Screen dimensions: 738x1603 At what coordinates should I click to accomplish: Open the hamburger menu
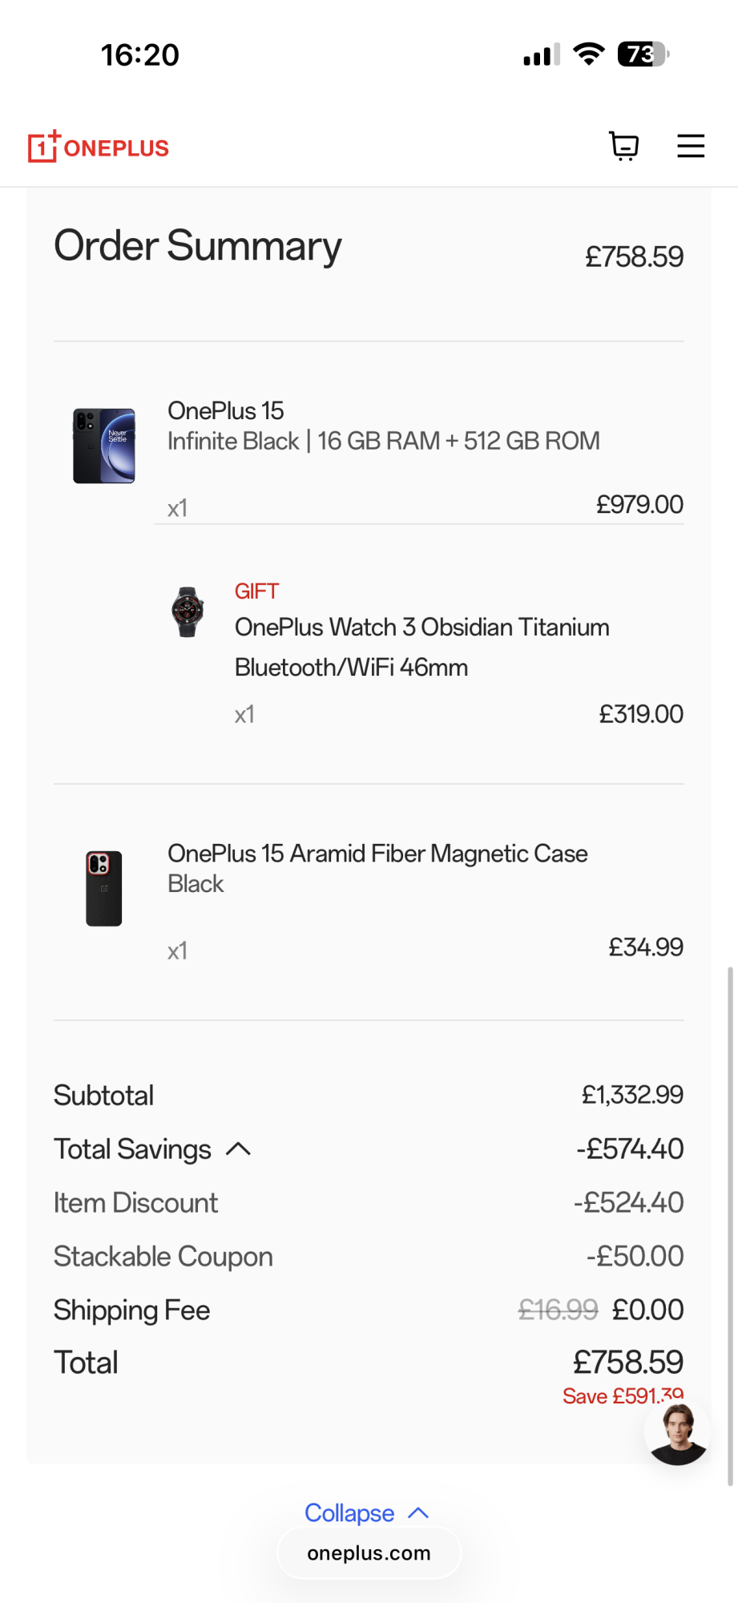click(691, 146)
